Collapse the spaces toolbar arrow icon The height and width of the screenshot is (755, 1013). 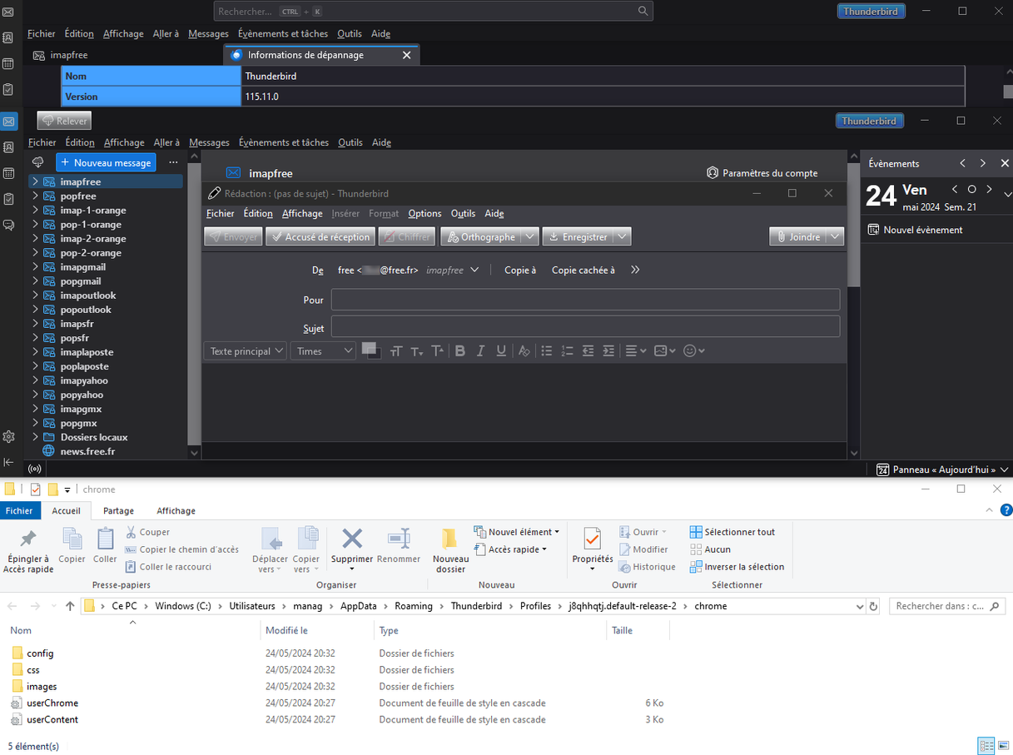point(8,462)
